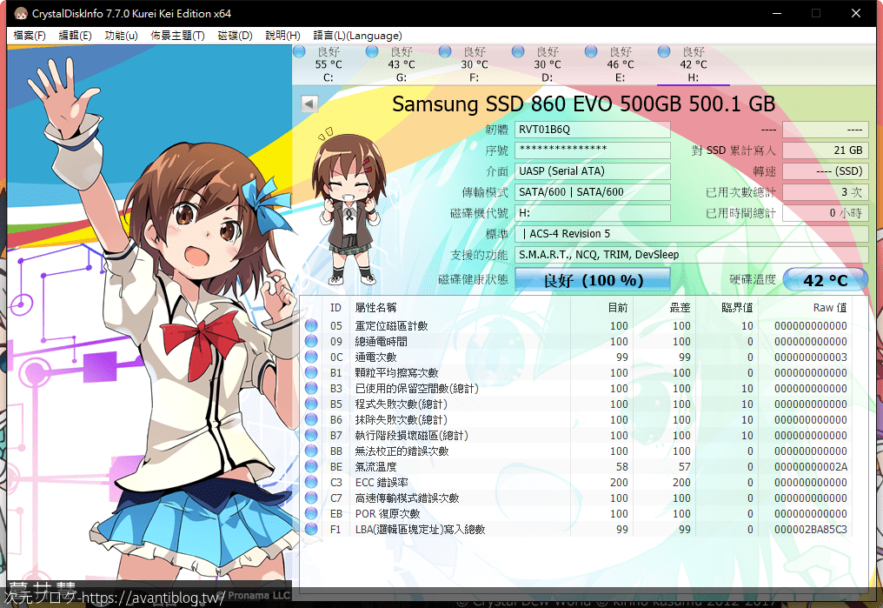The image size is (883, 608).
Task: Click the 42 °C temperature button
Action: point(825,280)
